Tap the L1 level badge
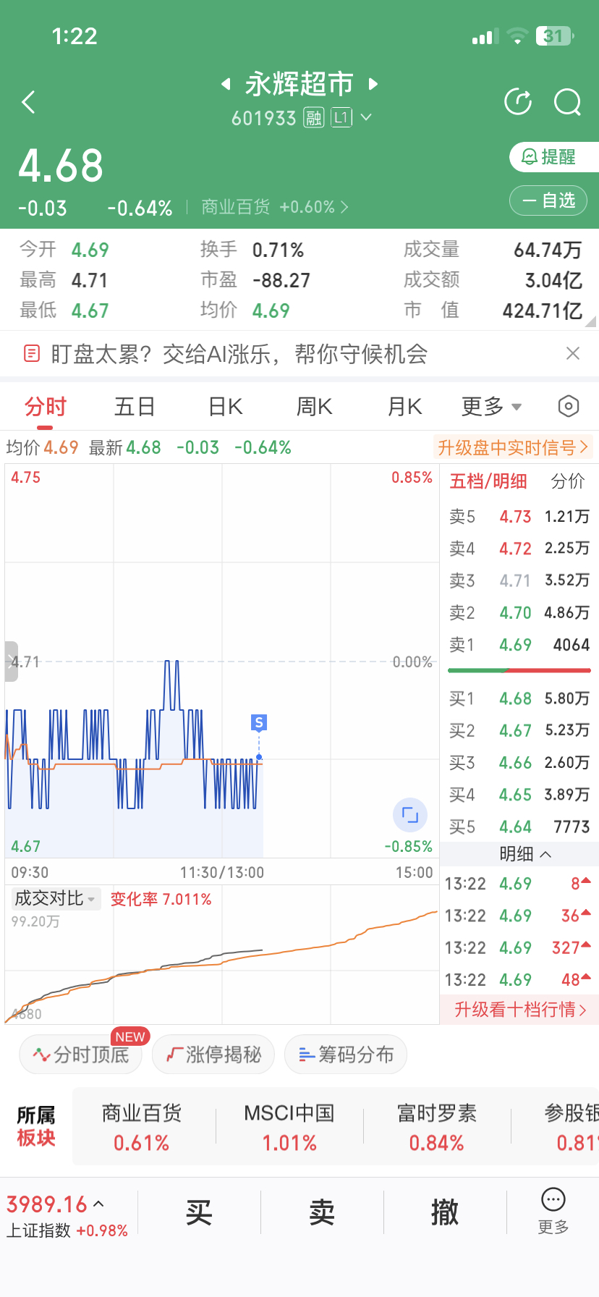The width and height of the screenshot is (599, 1297). [x=341, y=117]
